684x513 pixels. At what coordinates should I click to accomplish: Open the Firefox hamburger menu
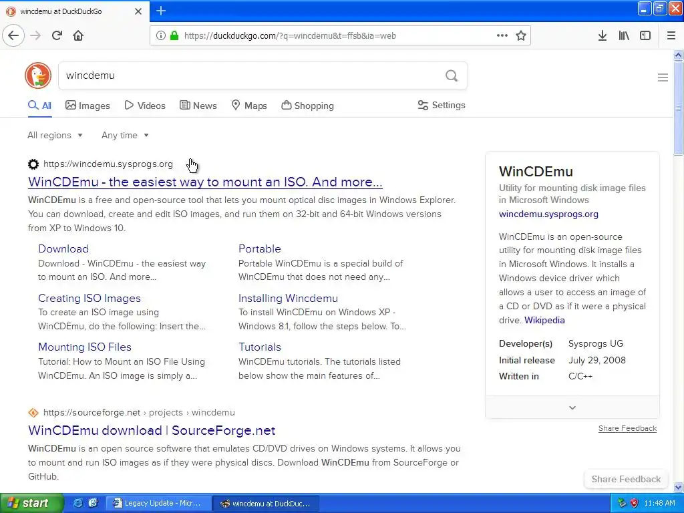671,36
